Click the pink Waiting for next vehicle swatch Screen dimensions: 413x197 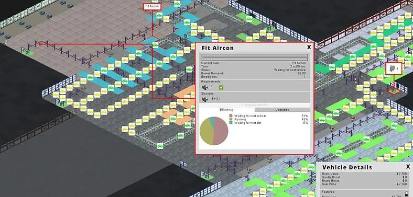tap(231, 116)
